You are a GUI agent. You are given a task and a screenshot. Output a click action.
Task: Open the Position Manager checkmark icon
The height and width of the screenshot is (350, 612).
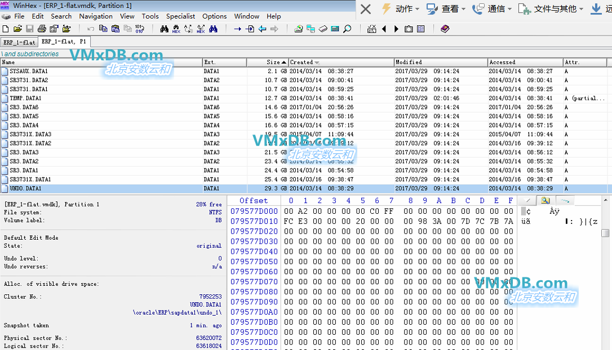tap(371, 29)
